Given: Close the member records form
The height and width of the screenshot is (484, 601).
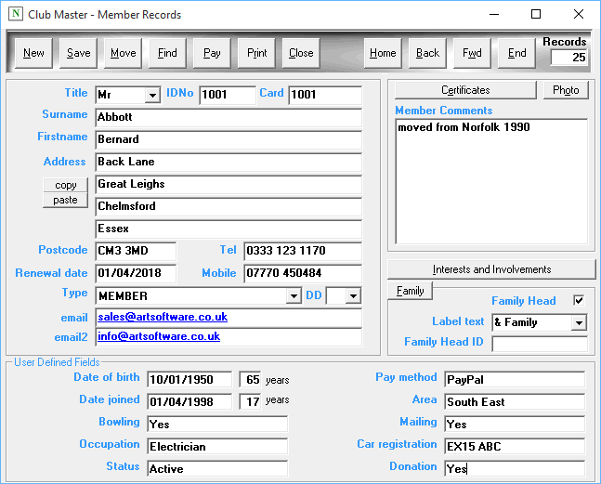Looking at the screenshot, I should (x=301, y=53).
